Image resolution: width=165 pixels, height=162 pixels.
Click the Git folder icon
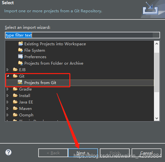coord(15,76)
